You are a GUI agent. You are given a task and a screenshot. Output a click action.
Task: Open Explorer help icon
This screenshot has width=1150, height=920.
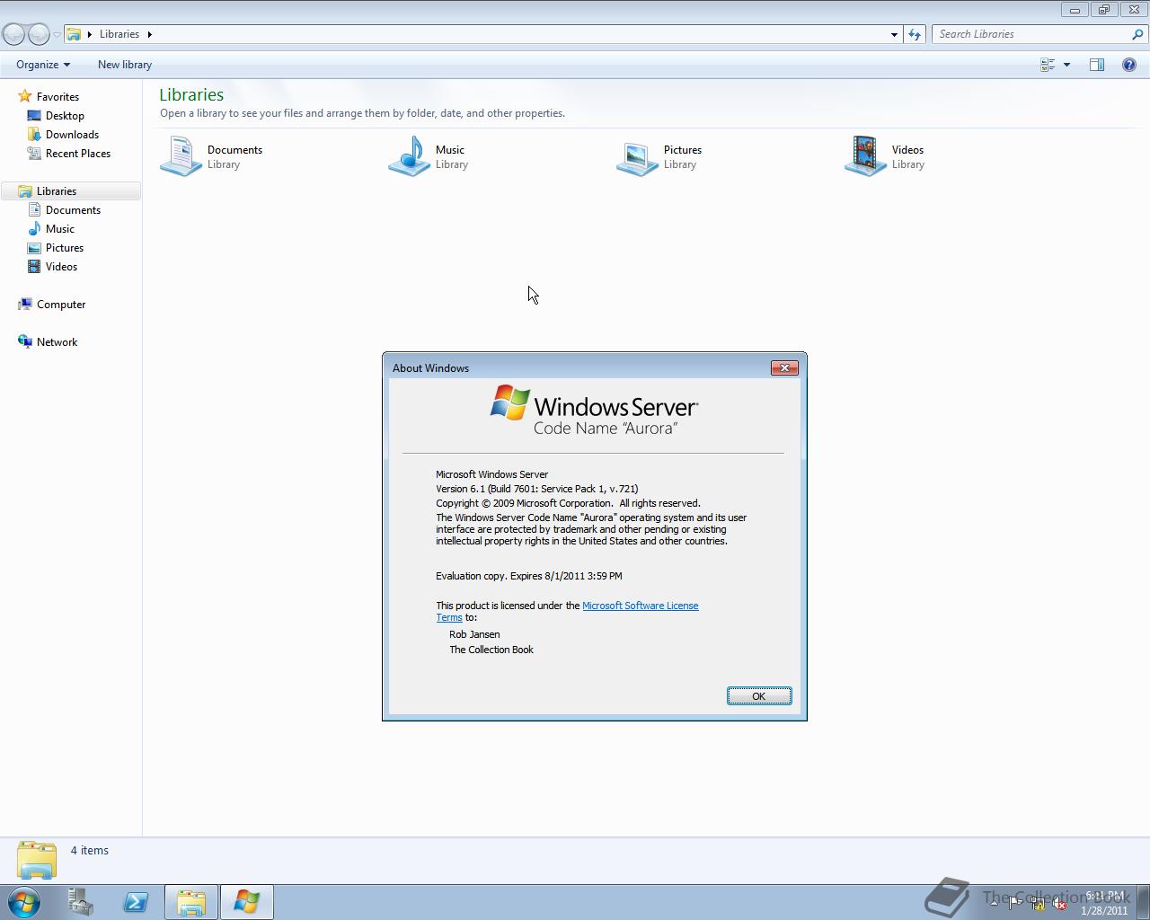pos(1129,65)
